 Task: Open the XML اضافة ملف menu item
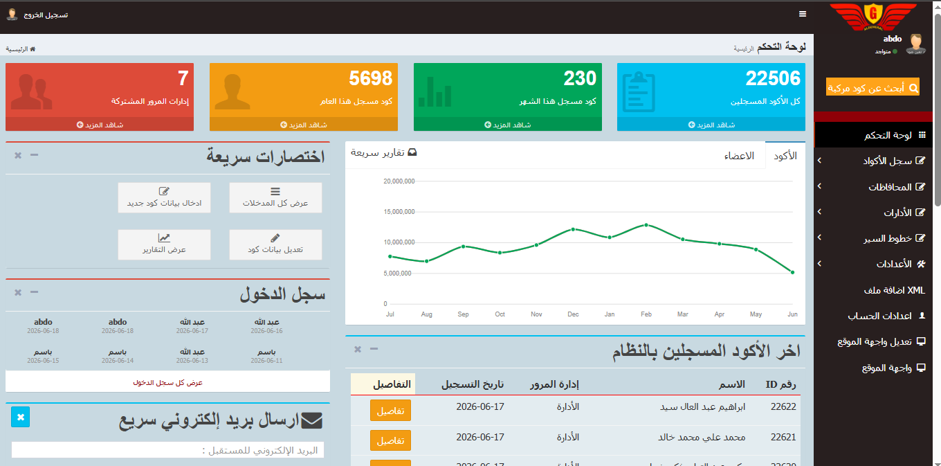point(873,290)
